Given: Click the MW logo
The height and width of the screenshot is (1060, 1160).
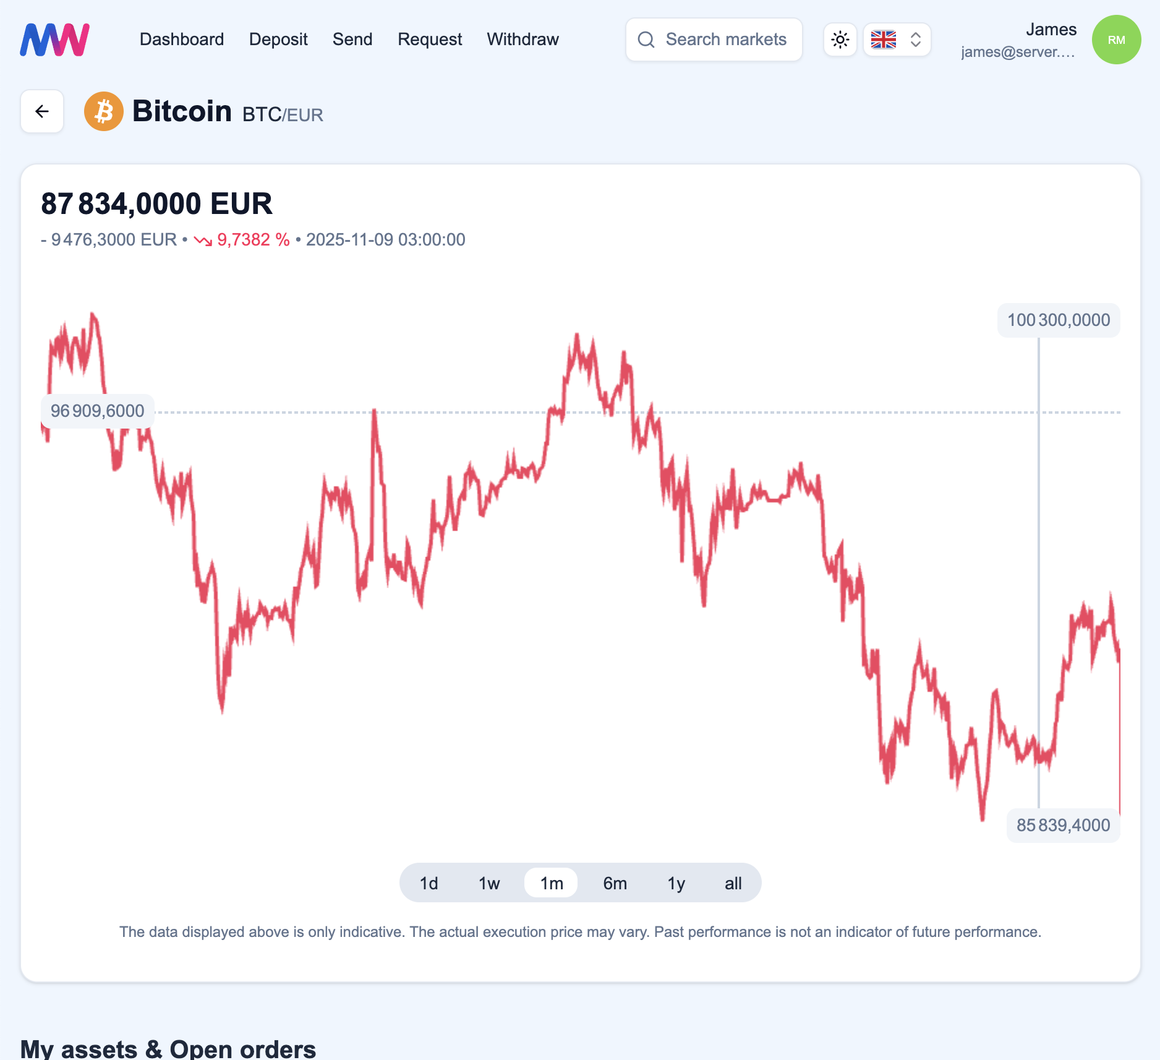Looking at the screenshot, I should pos(54,39).
